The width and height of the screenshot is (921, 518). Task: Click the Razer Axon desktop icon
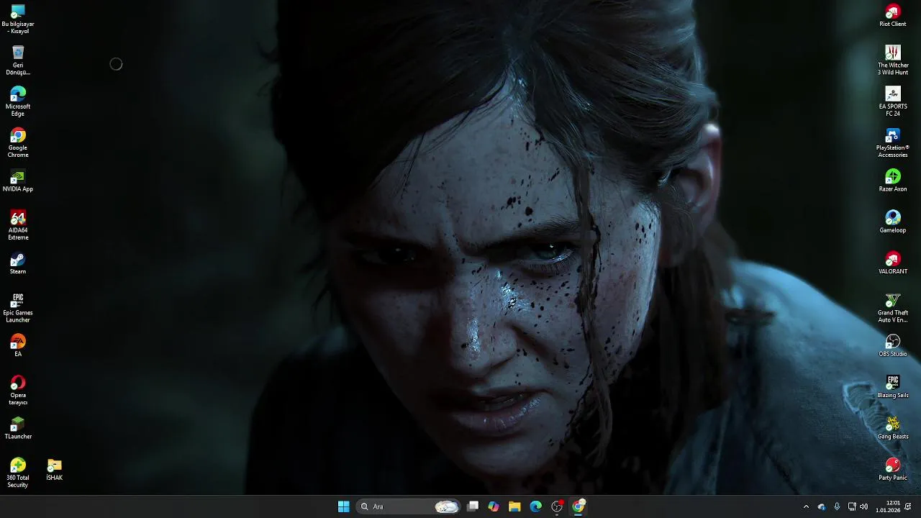893,181
